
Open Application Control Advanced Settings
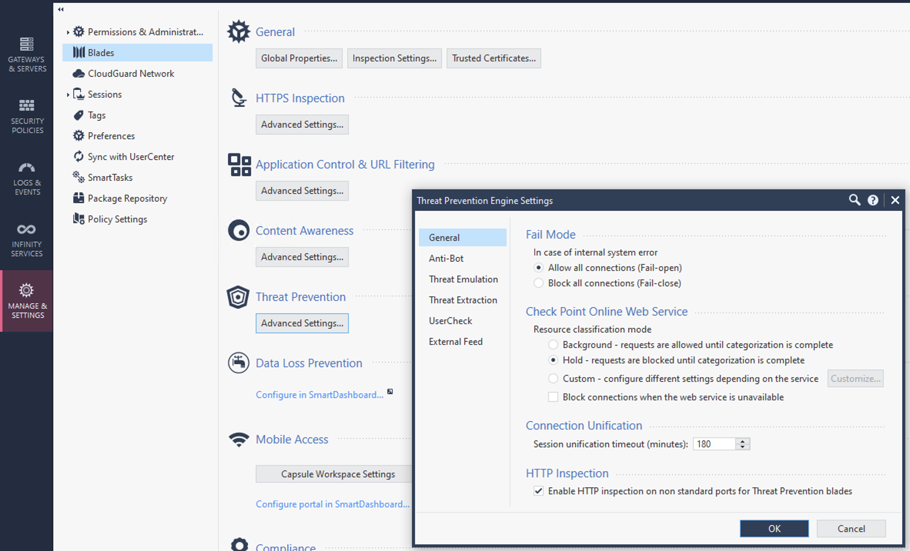302,191
